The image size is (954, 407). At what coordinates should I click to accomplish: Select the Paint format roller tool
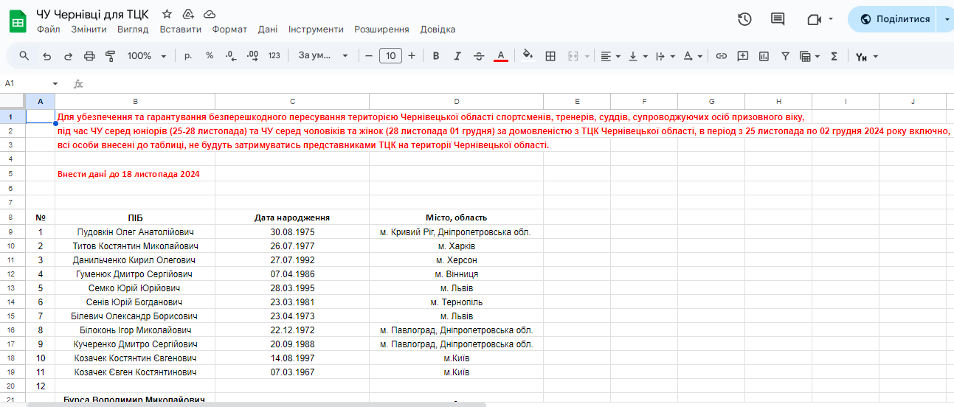pos(111,56)
